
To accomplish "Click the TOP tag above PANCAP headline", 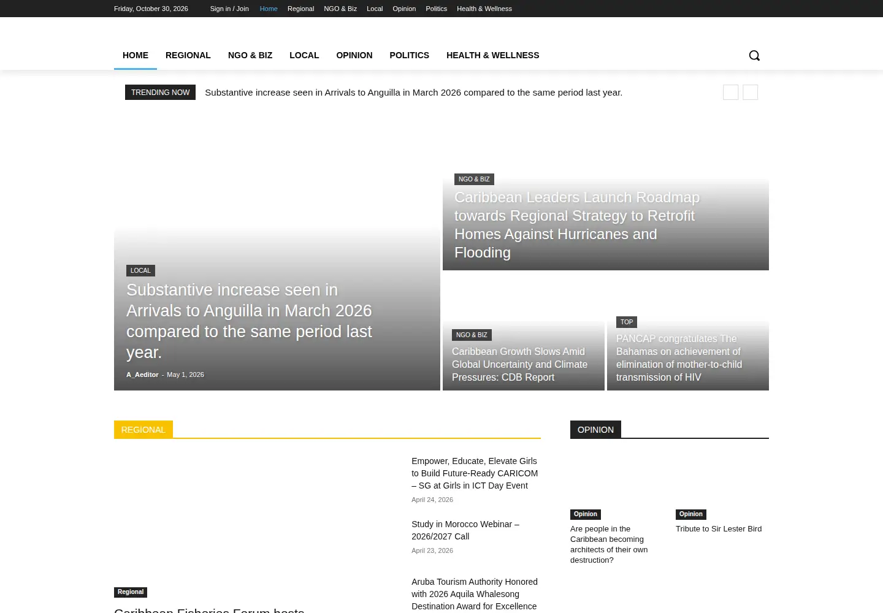I will coord(627,322).
